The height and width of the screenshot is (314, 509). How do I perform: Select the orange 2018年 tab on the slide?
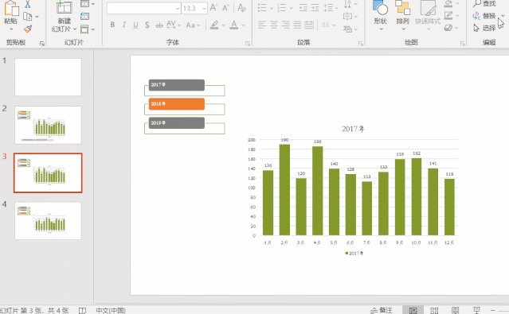pos(177,103)
